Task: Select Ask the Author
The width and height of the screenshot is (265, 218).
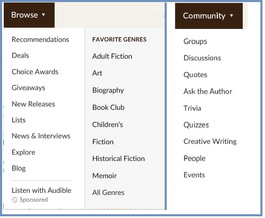Action: 207,91
